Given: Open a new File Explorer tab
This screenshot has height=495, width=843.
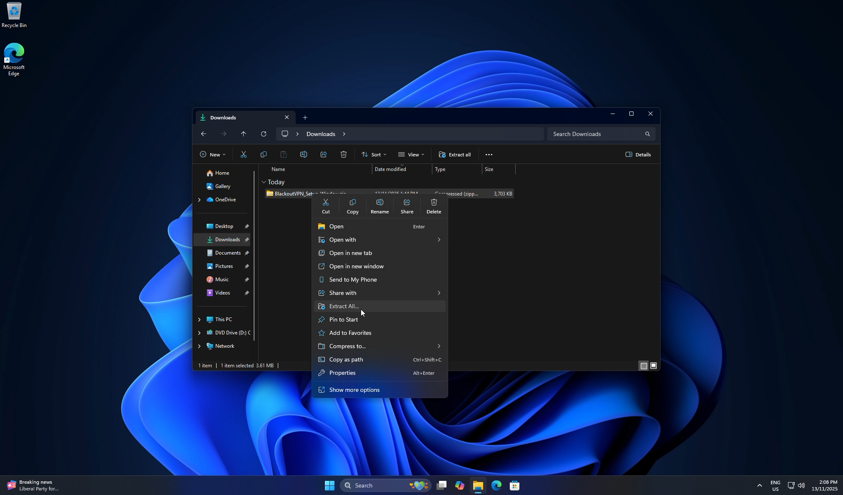Looking at the screenshot, I should (x=305, y=117).
